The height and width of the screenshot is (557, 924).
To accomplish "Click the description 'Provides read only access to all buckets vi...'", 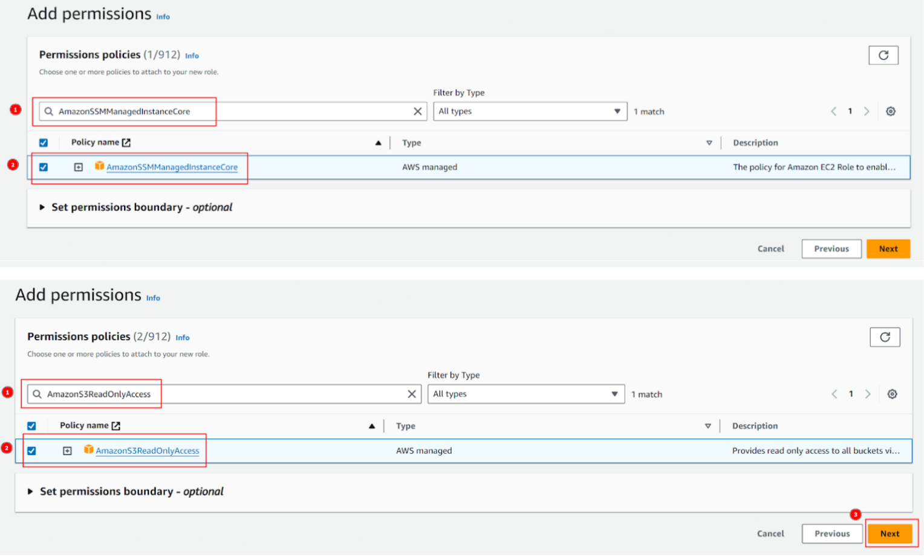I will point(816,451).
